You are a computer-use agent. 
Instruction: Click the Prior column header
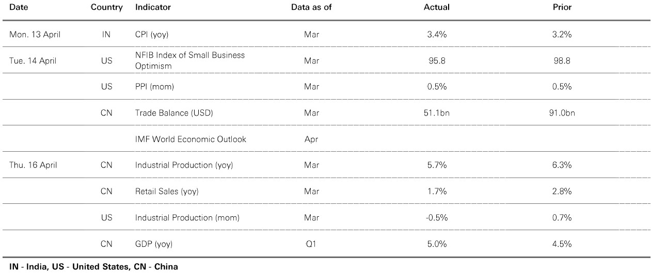pyautogui.click(x=561, y=7)
